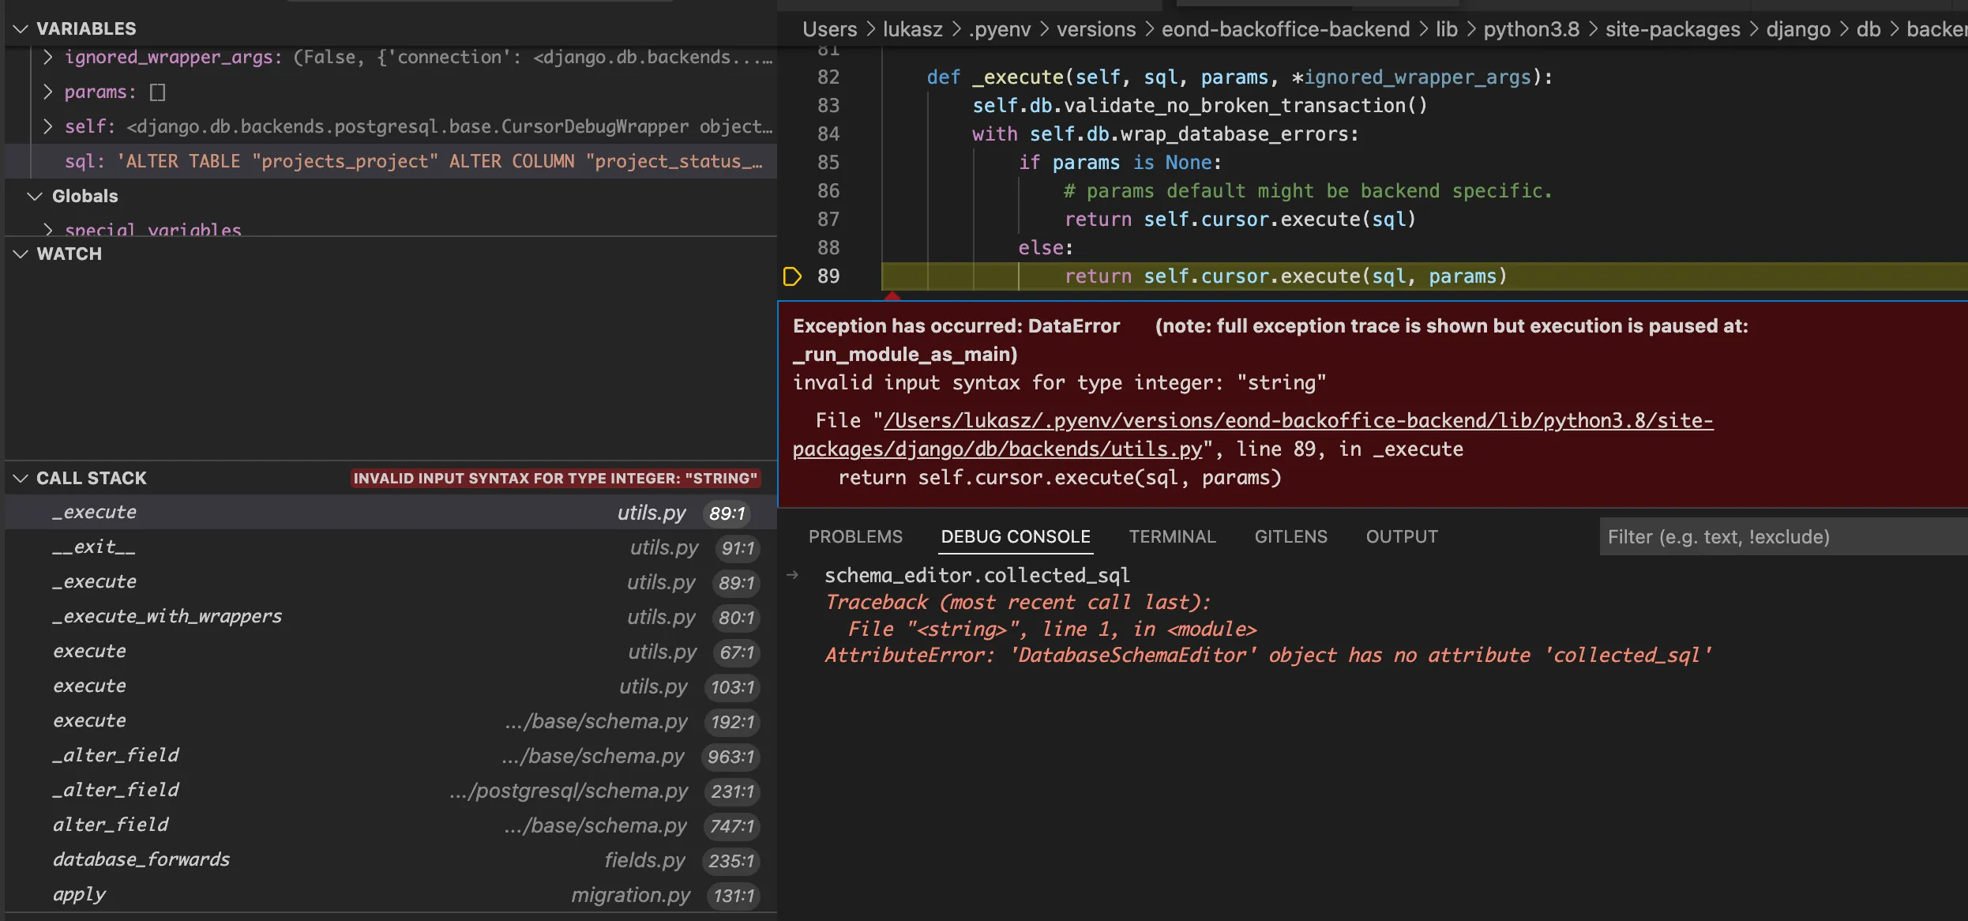Click the debug console filter field
Screen dimensions: 1968x921
pos(1777,537)
